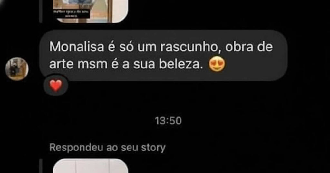330x173 pixels.
Task: Click the 'Respondeu ao seu story' label
Action: (x=107, y=148)
